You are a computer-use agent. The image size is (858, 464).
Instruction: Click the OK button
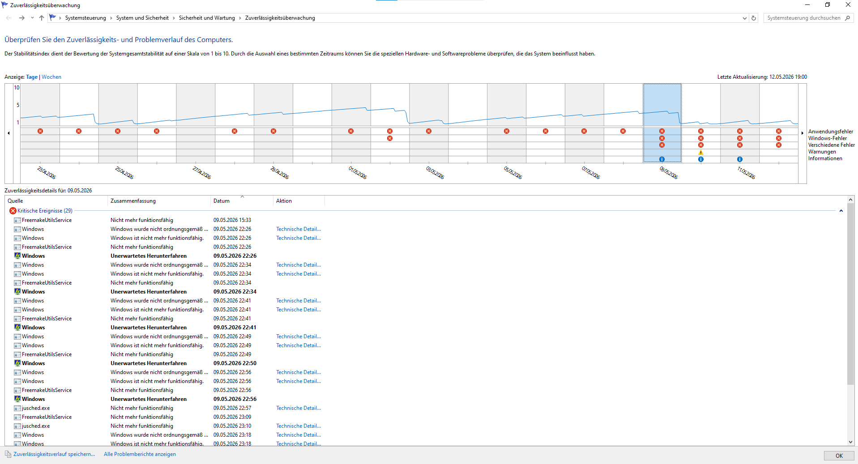click(x=839, y=455)
